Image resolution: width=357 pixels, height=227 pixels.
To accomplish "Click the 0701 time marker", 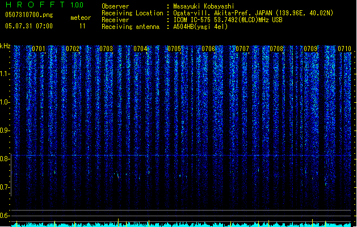I will 39,49.
